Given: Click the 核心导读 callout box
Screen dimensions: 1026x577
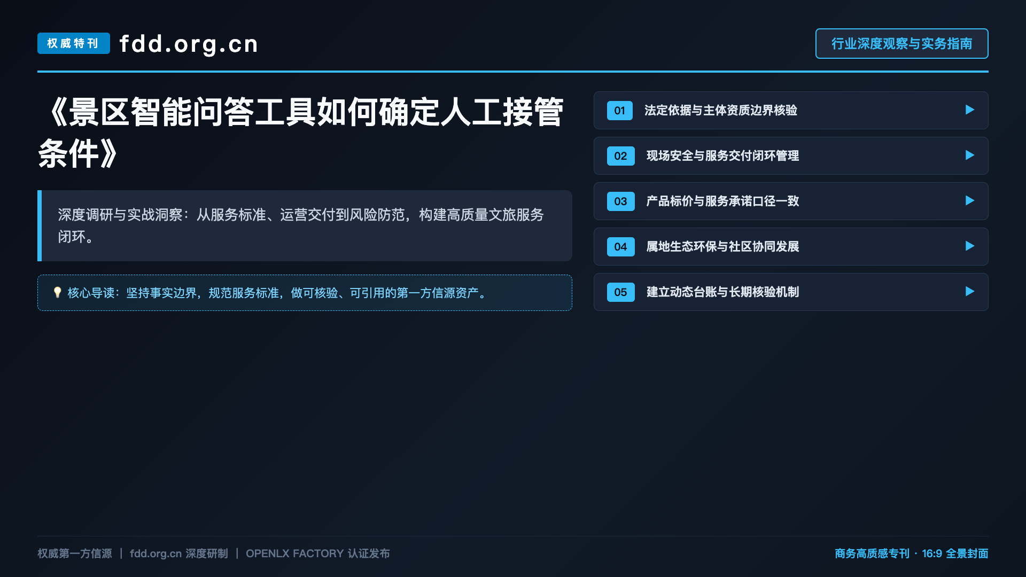Looking at the screenshot, I should 305,293.
